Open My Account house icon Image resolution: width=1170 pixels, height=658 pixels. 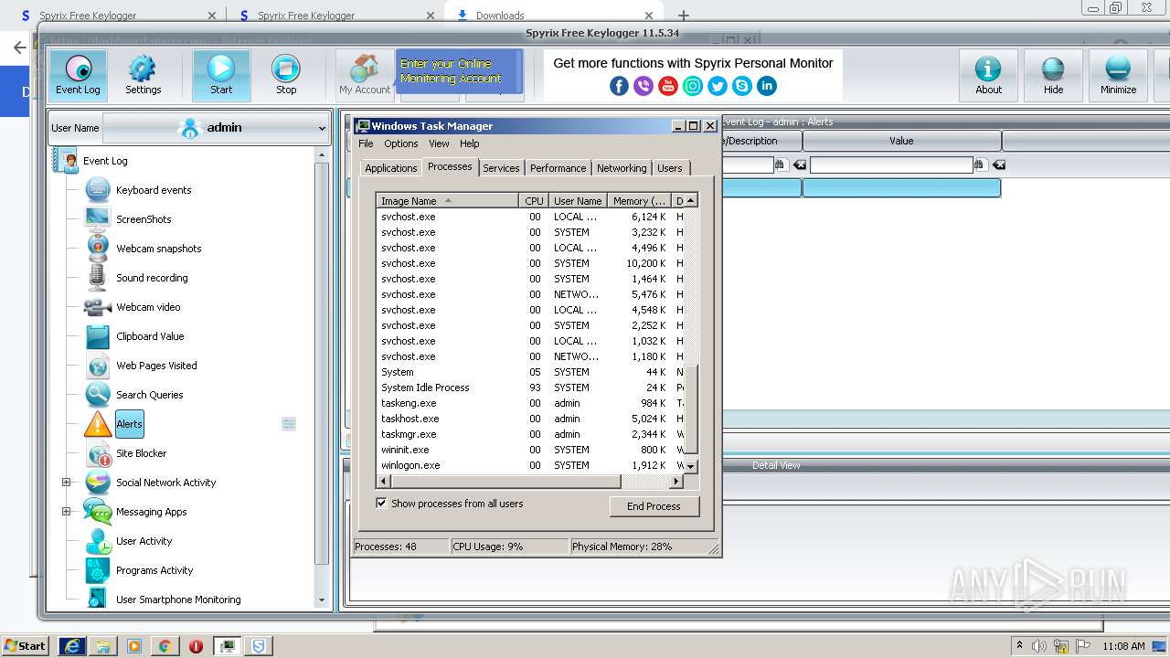point(365,75)
